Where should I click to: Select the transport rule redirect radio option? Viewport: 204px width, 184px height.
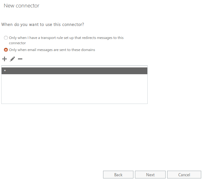(6, 38)
